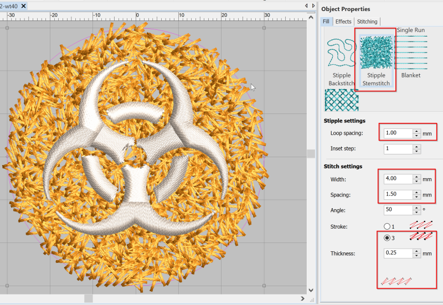Image resolution: width=443 pixels, height=305 pixels.
Task: Open the Effects tab
Action: pos(343,22)
